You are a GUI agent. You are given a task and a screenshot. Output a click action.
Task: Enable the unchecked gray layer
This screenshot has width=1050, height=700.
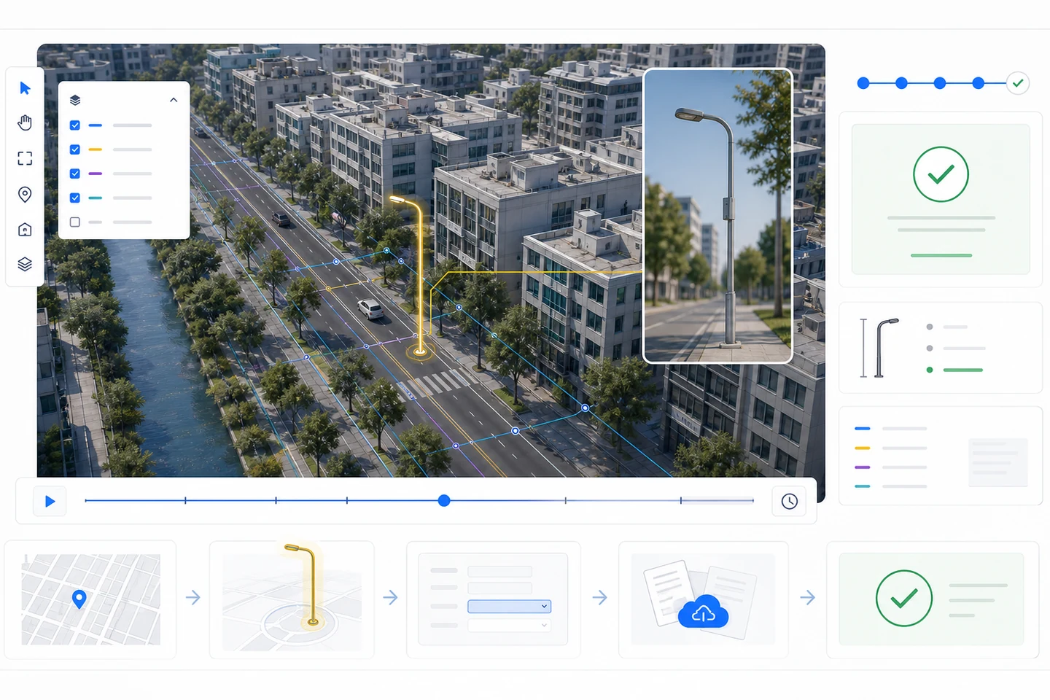[x=74, y=222]
